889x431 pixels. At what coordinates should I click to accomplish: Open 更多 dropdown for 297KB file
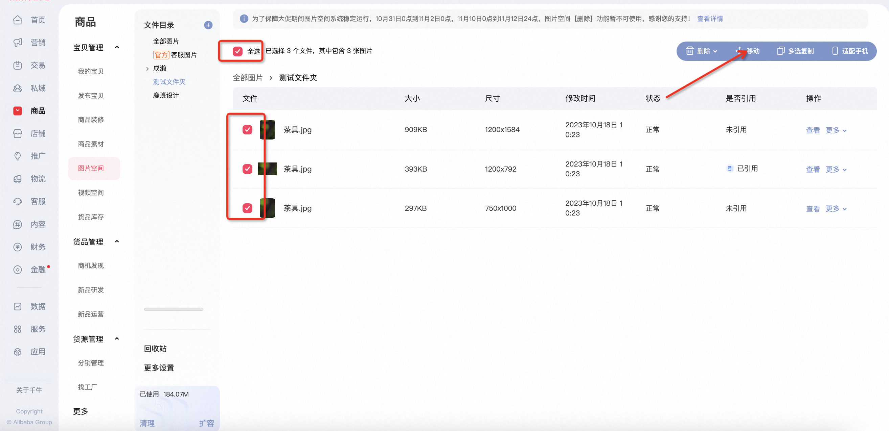[x=836, y=209]
